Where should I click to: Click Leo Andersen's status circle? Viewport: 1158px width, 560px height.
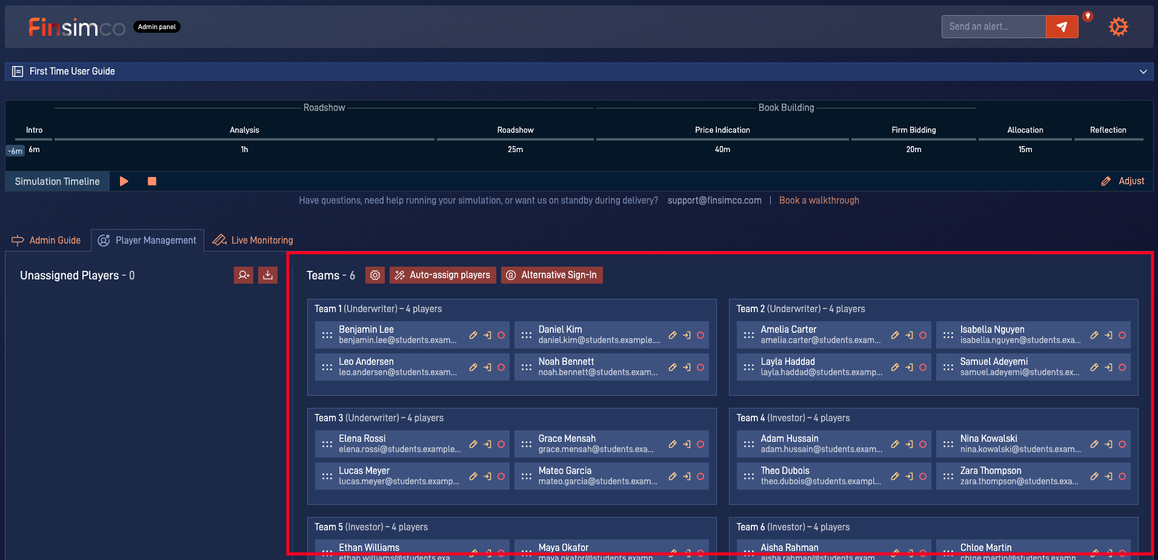[x=501, y=367]
